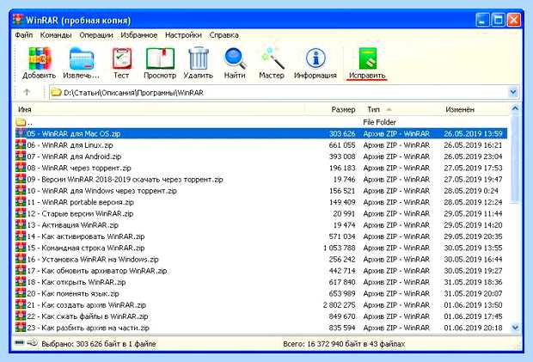
Task: Select file 23 - Как разбить архив на части.zip
Action: [x=261, y=328]
